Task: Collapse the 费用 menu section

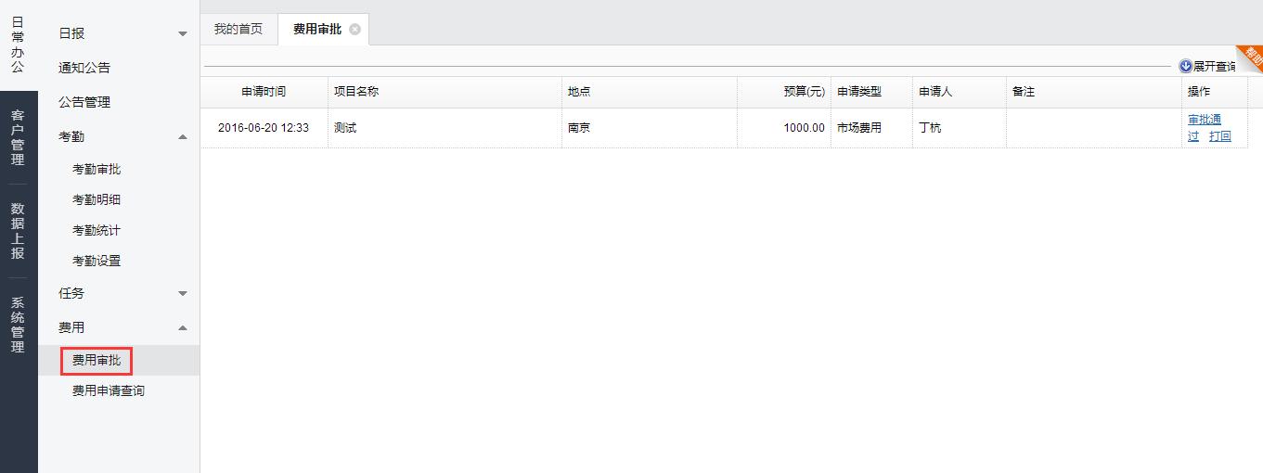Action: (183, 328)
